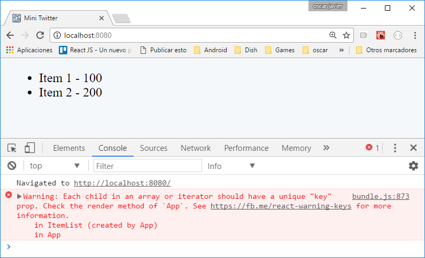
Task: Open the React JS Trello bookmark
Action: [95, 50]
